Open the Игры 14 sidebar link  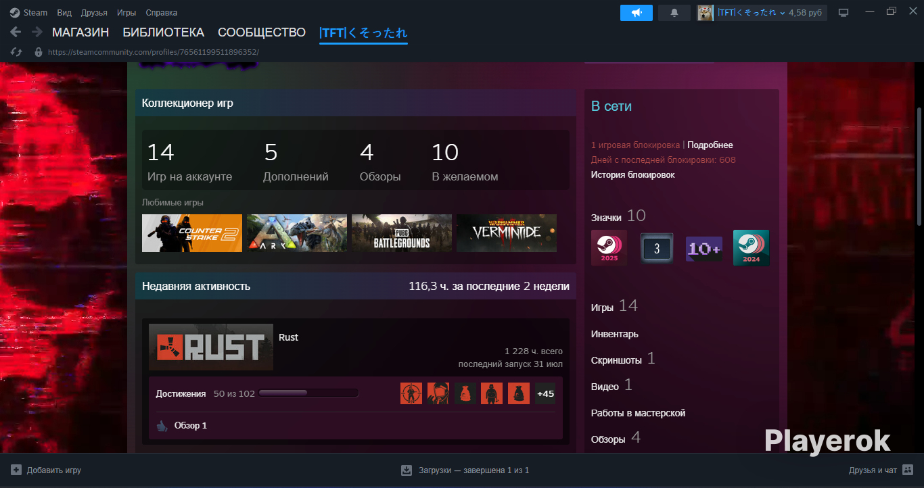(x=614, y=306)
